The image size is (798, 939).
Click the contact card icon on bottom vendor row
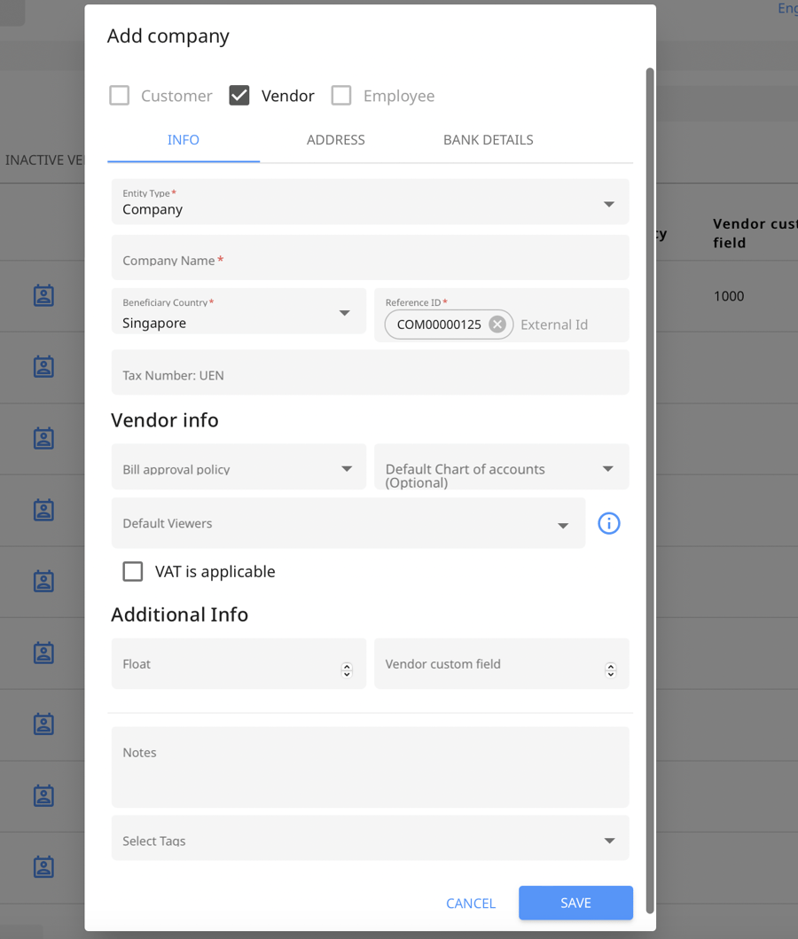click(x=44, y=867)
